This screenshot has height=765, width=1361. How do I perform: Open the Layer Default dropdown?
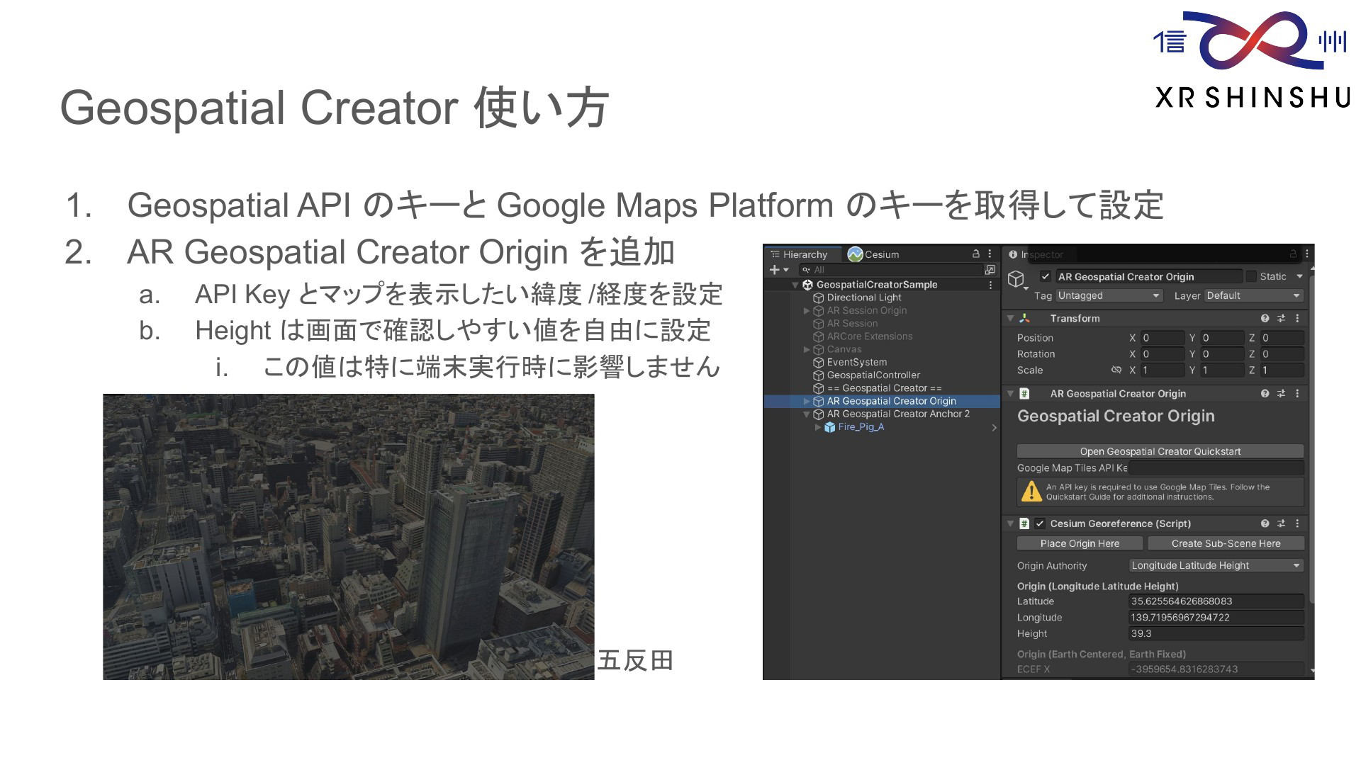click(1254, 296)
